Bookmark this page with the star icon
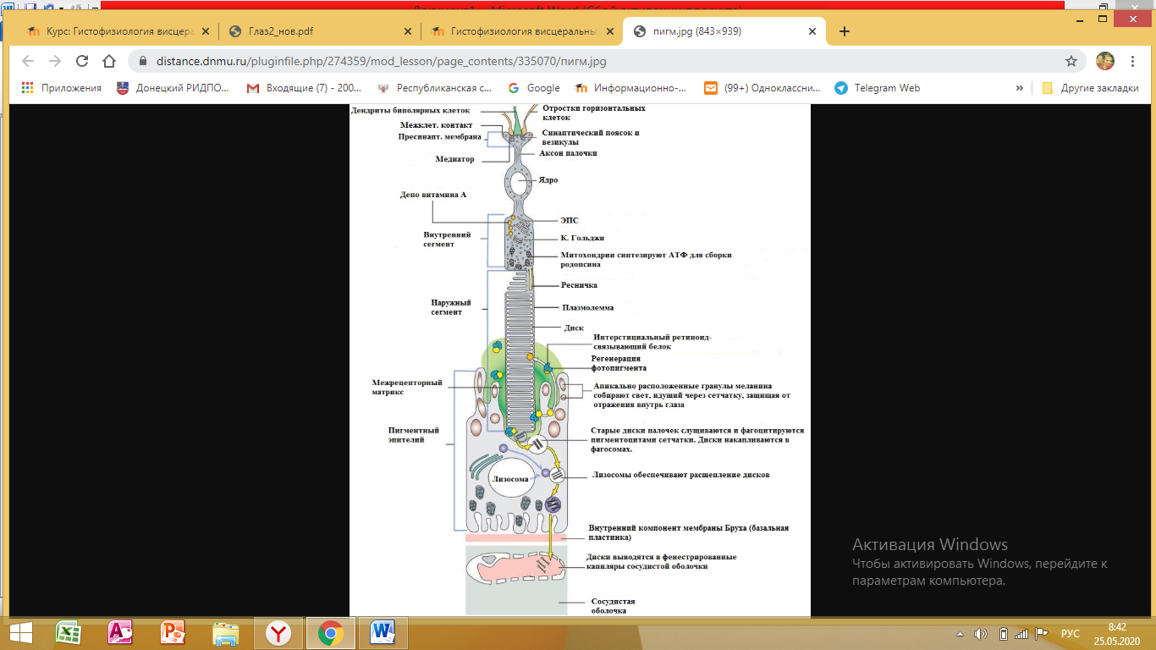 coord(1071,61)
